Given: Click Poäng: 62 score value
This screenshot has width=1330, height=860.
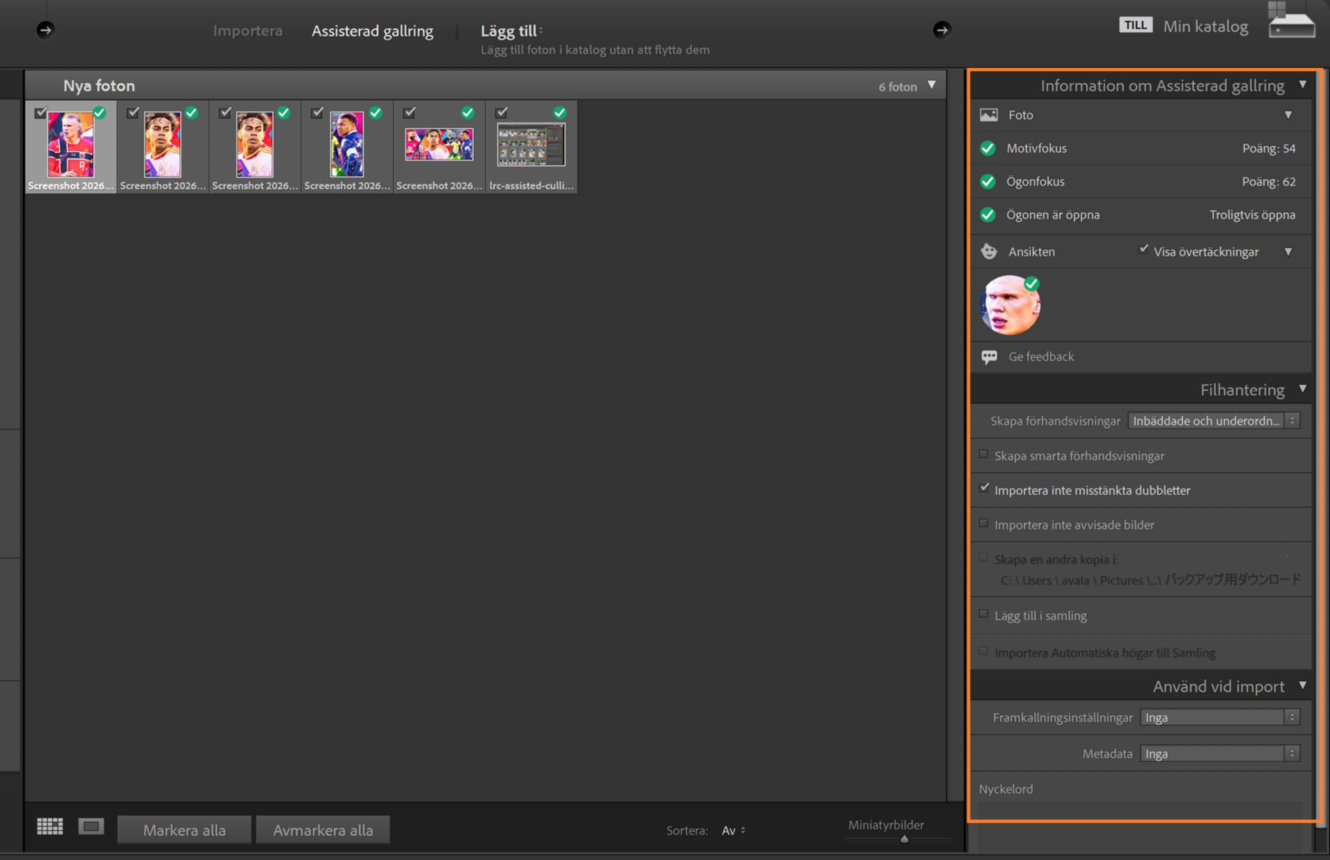Looking at the screenshot, I should click(1269, 182).
